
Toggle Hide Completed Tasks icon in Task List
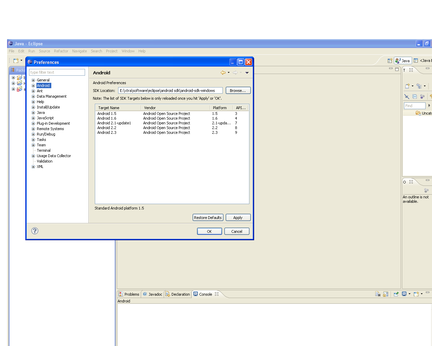[x=407, y=97]
